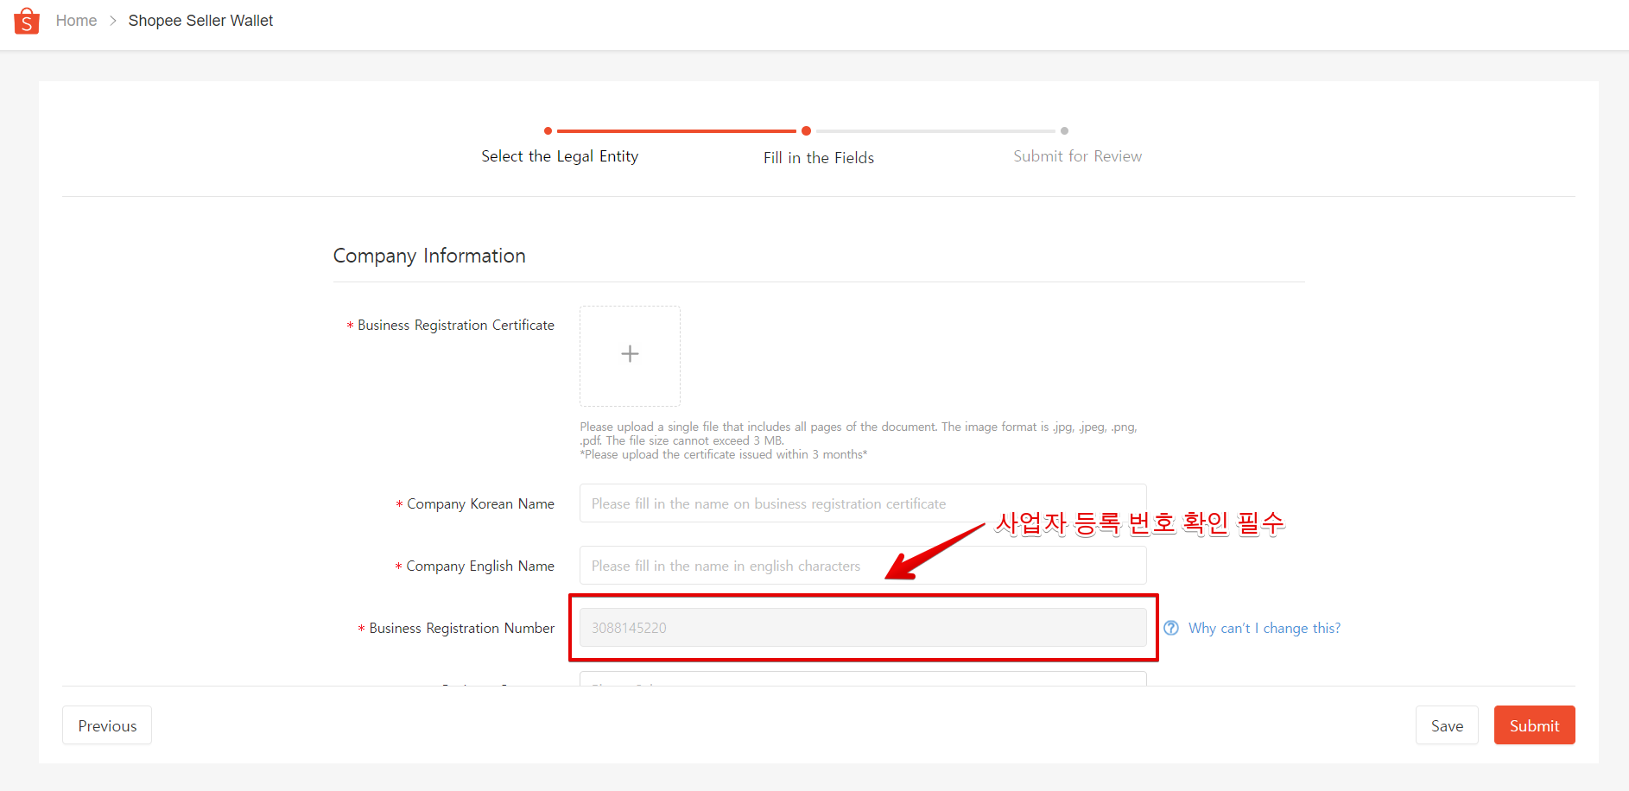Open the 'Why can't I change this?' link

tap(1265, 628)
